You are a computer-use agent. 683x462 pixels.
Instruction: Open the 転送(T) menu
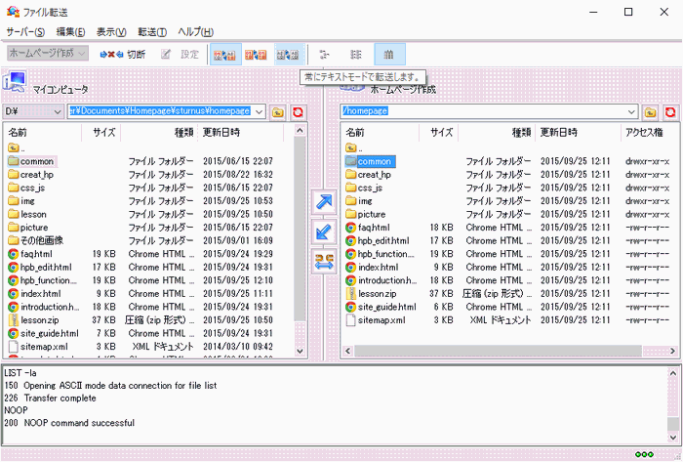[x=151, y=32]
